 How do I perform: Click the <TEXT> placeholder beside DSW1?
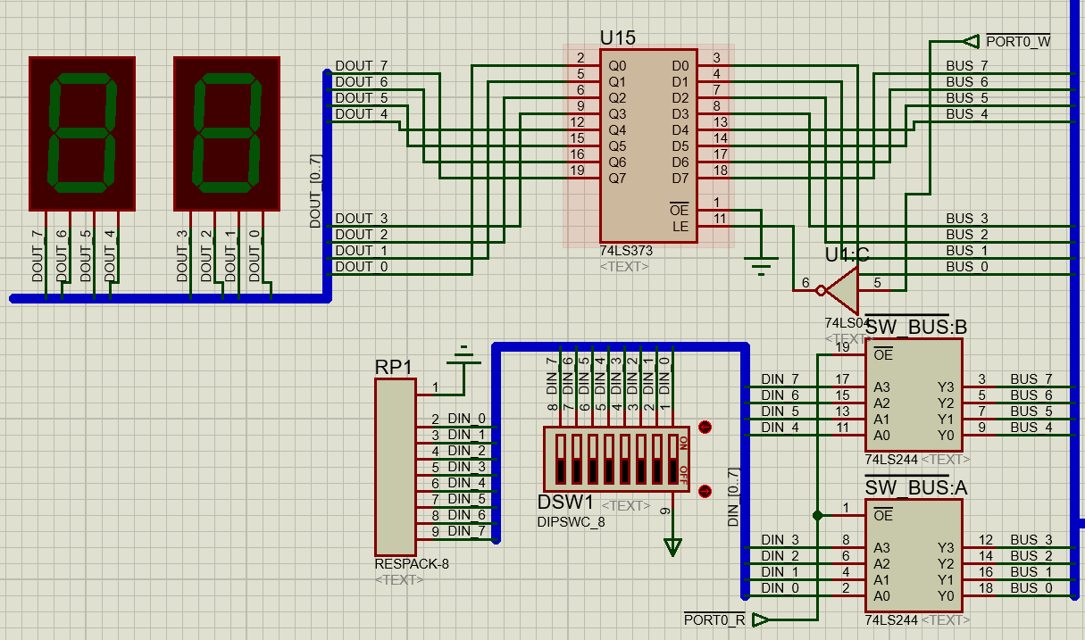pos(625,505)
